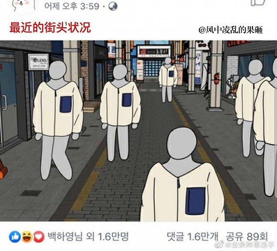Open the 백하영님 외 1.6만명 reactions list
This screenshot has width=277, height=251.
pos(88,237)
